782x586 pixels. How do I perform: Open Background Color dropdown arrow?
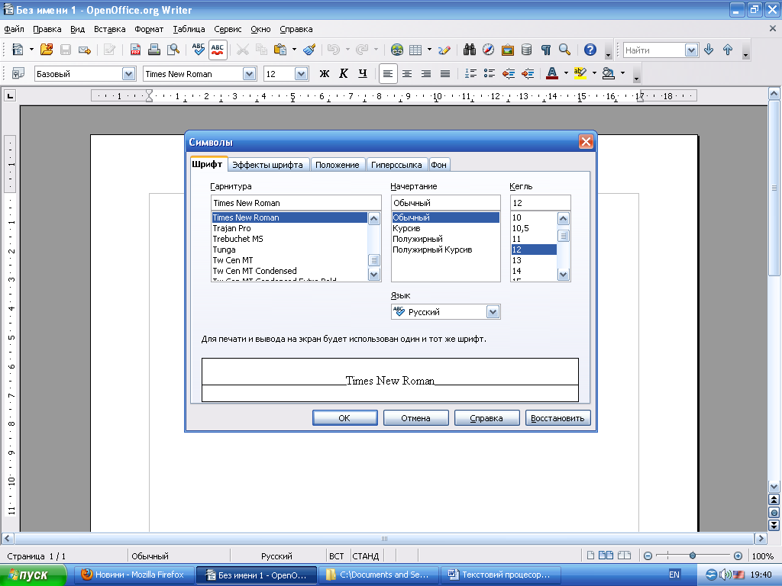coord(622,73)
